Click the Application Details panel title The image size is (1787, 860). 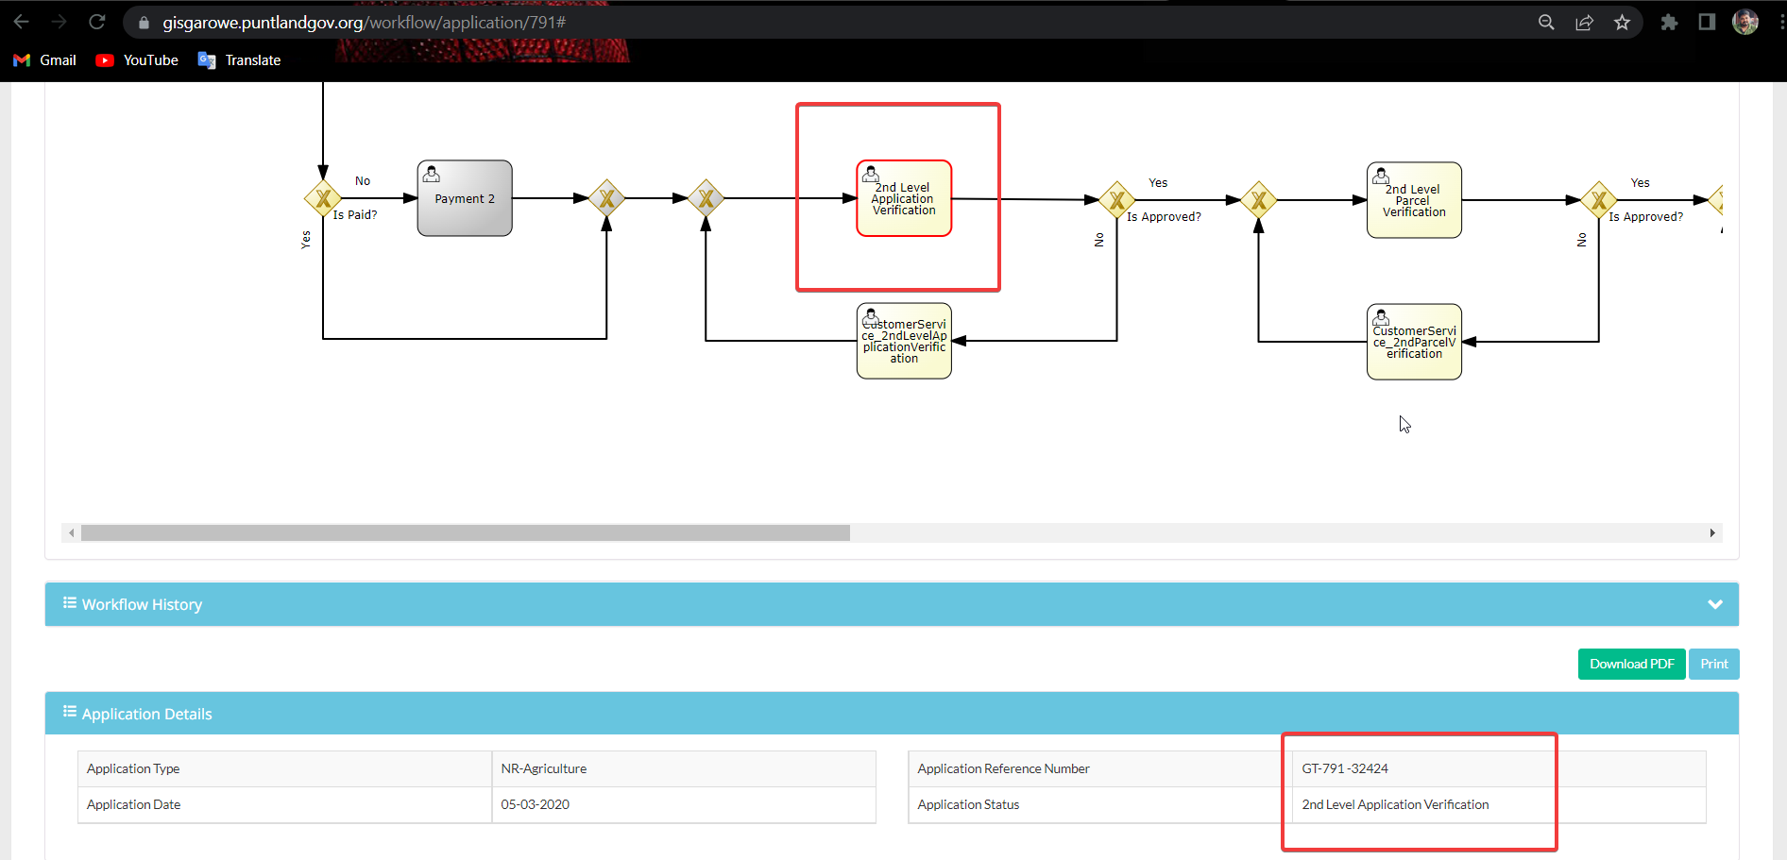(x=146, y=714)
